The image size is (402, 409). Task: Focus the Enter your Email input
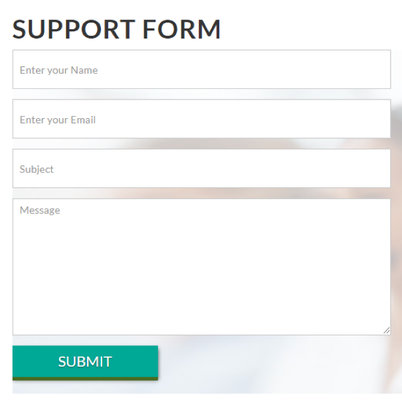(201, 120)
